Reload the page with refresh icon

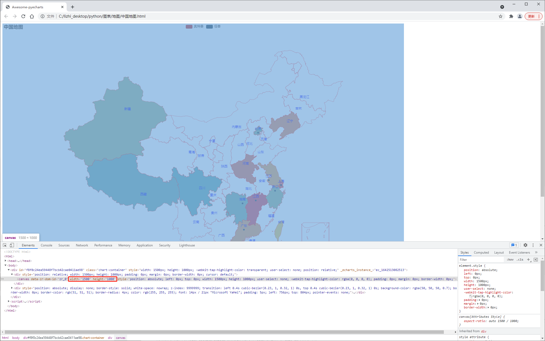tap(23, 16)
